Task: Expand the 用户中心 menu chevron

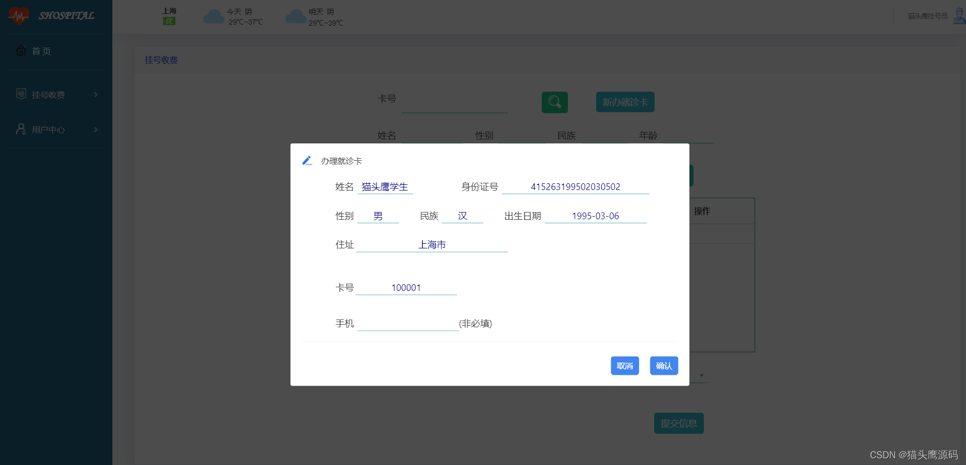Action: point(96,130)
